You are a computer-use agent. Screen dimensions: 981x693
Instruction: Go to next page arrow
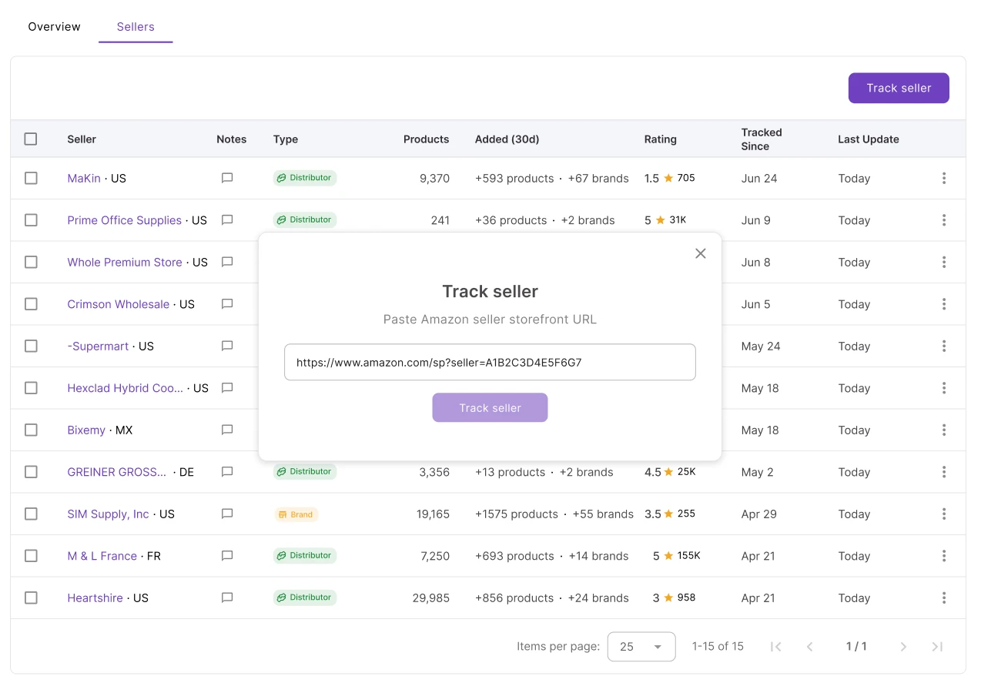point(903,647)
